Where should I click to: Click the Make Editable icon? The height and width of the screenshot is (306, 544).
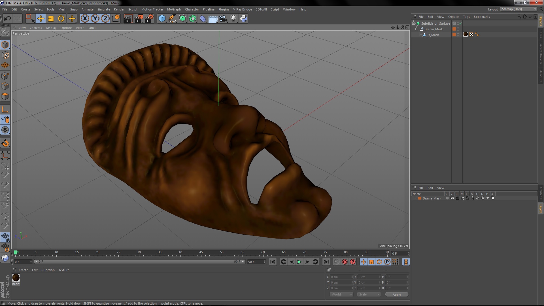click(5, 32)
